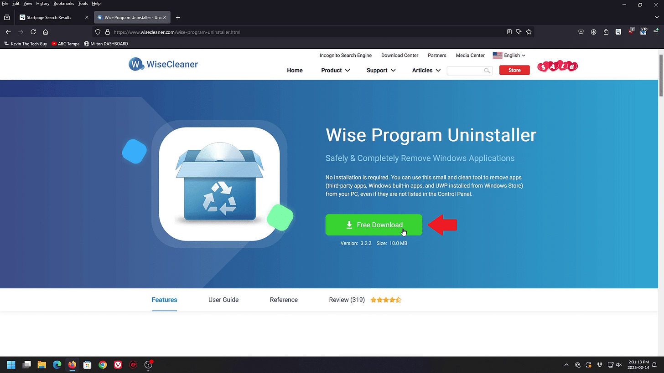The image size is (664, 373).
Task: Click the padlock site info icon
Action: click(108, 32)
